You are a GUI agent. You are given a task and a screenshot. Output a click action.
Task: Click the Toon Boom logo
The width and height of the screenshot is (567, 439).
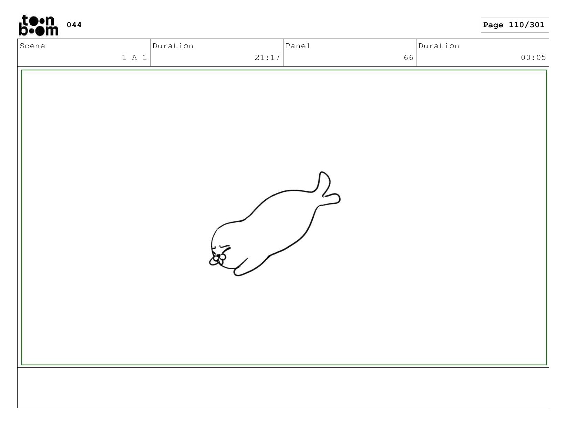click(39, 25)
